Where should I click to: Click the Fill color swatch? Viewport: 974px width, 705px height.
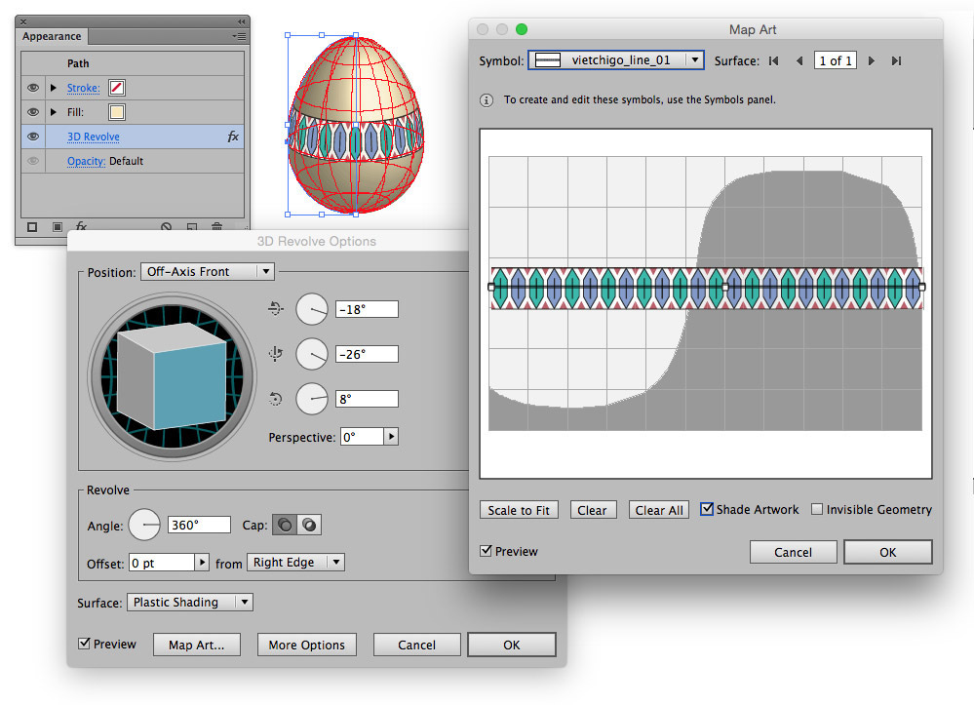(116, 112)
